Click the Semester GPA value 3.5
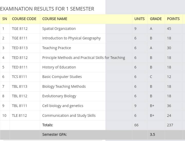Image resolution: width=185 pixels, height=141 pixels. [x=152, y=135]
